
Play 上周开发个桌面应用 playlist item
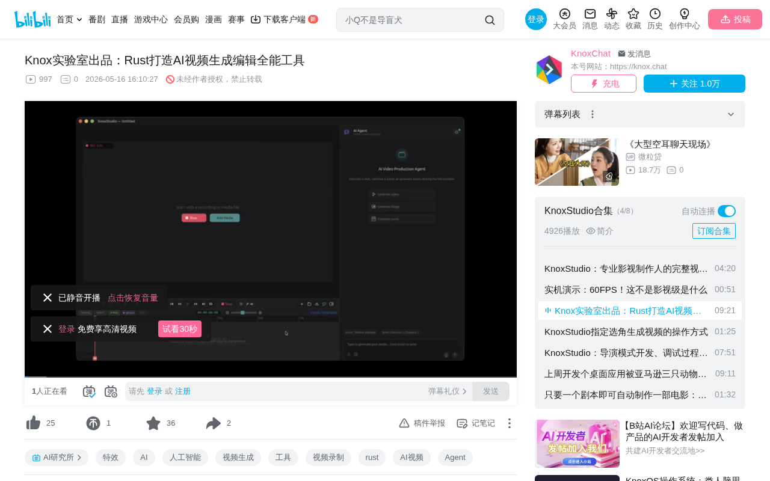click(x=640, y=373)
